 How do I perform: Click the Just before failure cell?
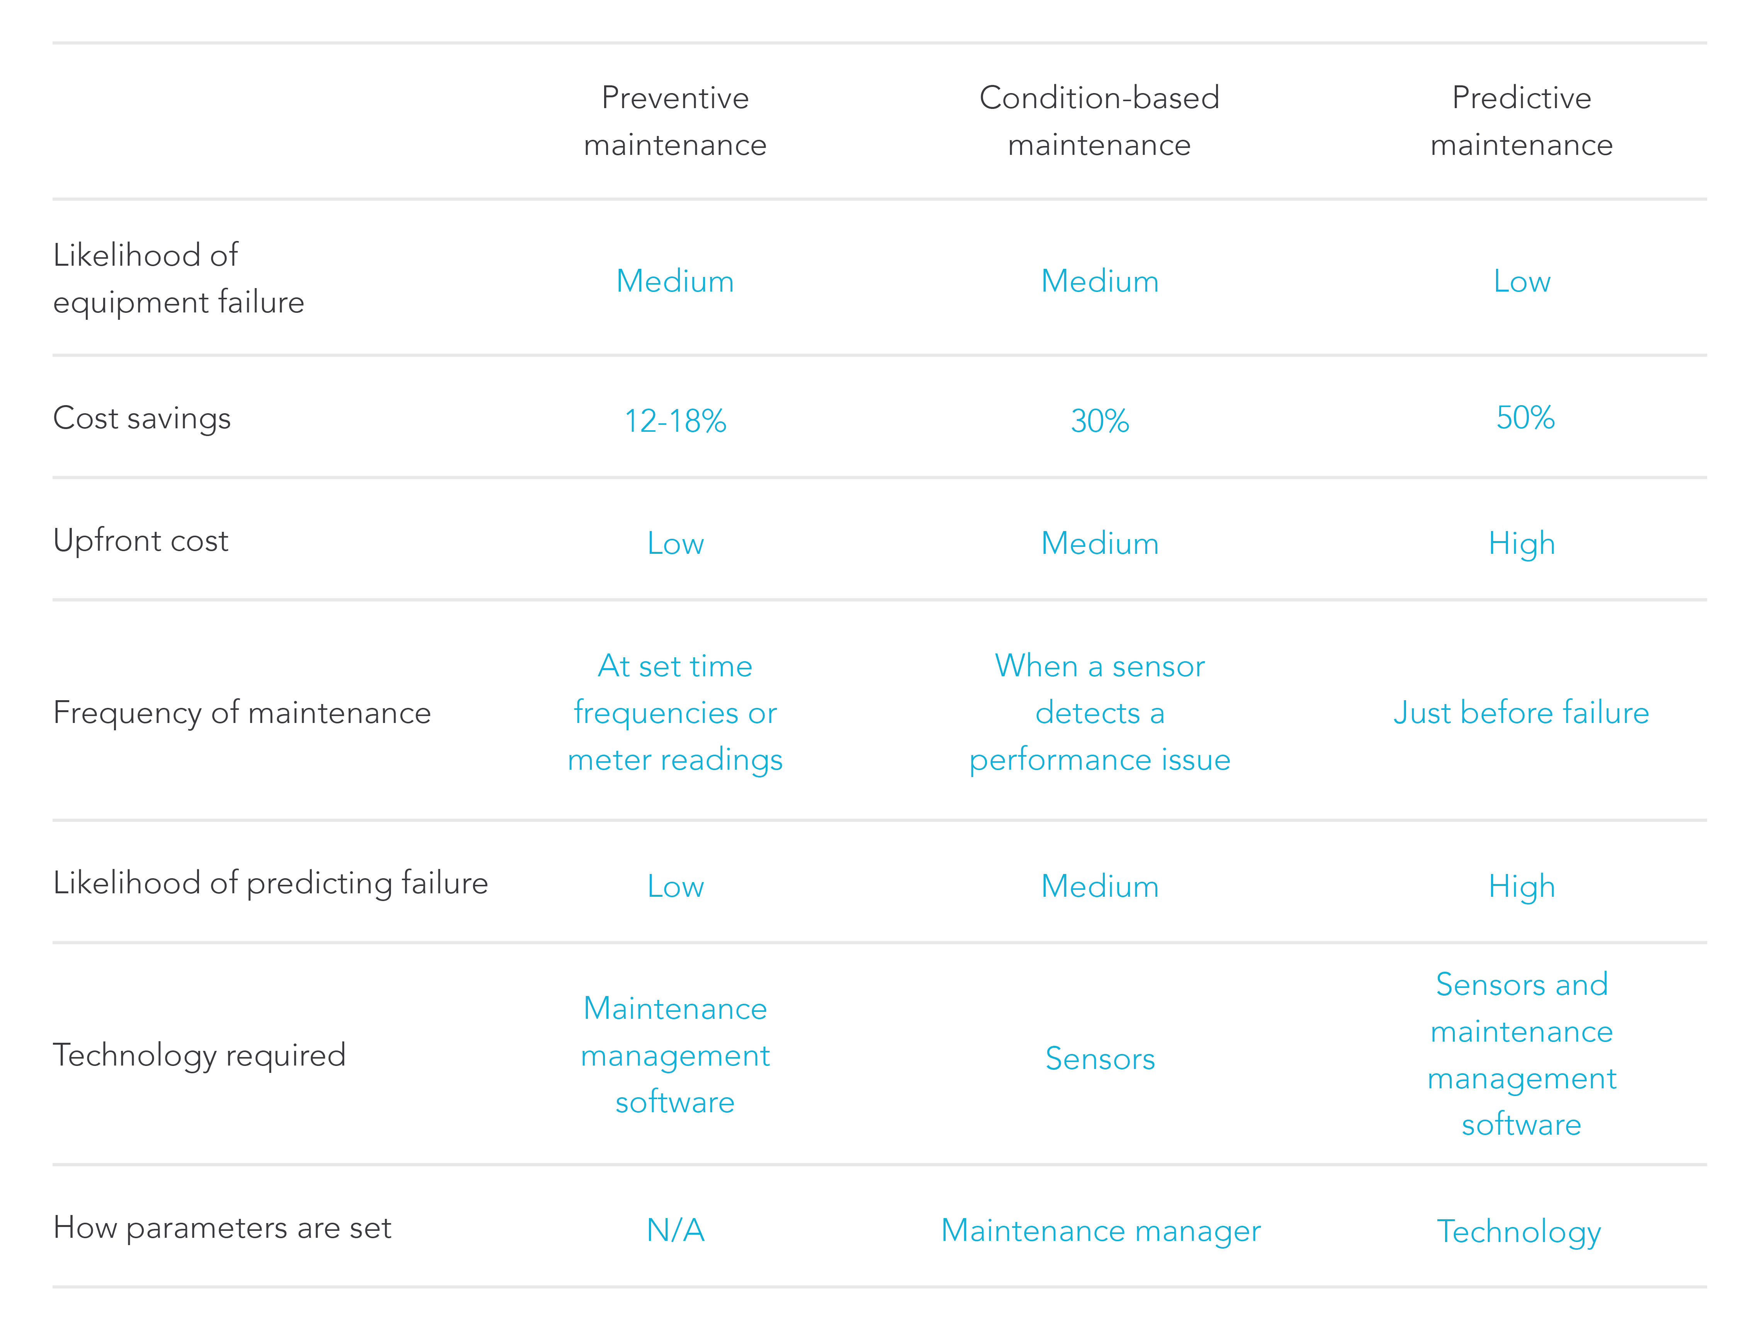pyautogui.click(x=1521, y=713)
